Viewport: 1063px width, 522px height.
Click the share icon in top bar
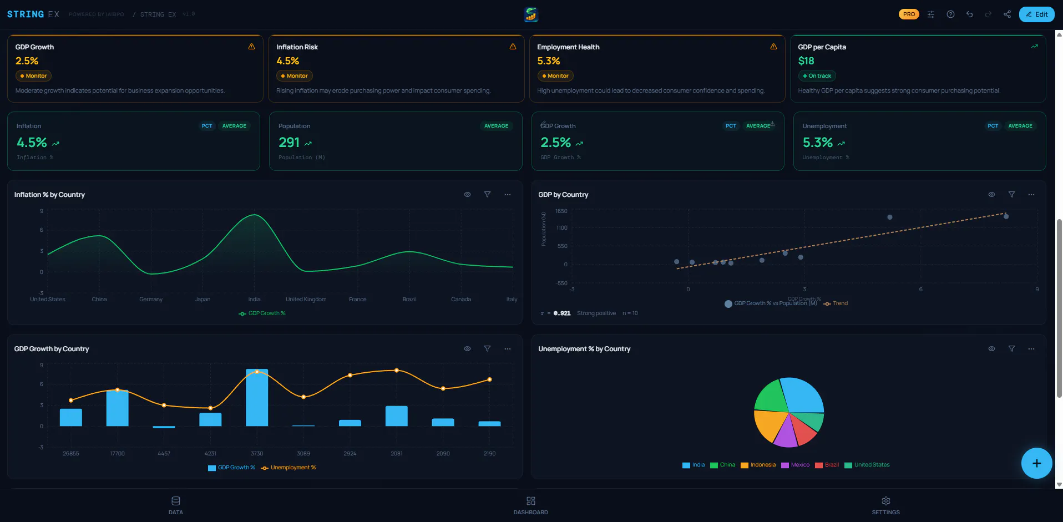coord(1007,14)
